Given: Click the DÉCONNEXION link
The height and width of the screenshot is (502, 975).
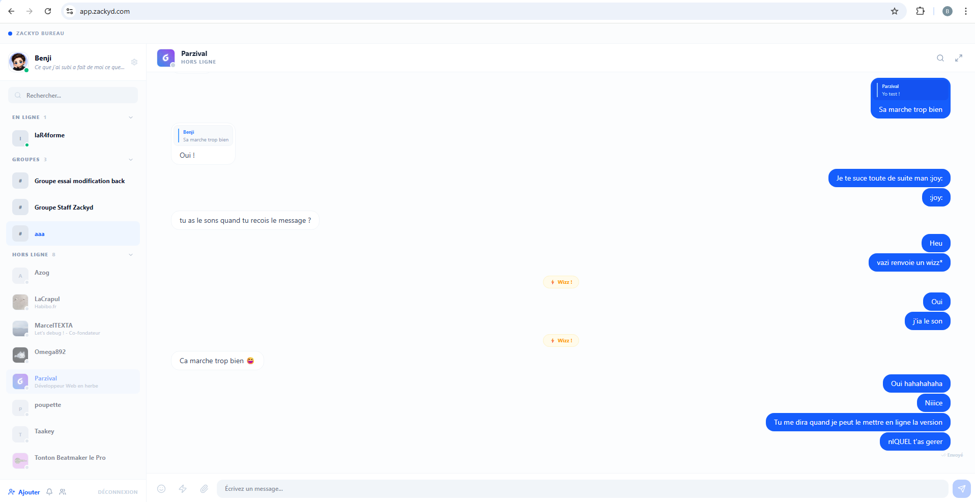Looking at the screenshot, I should pyautogui.click(x=118, y=492).
